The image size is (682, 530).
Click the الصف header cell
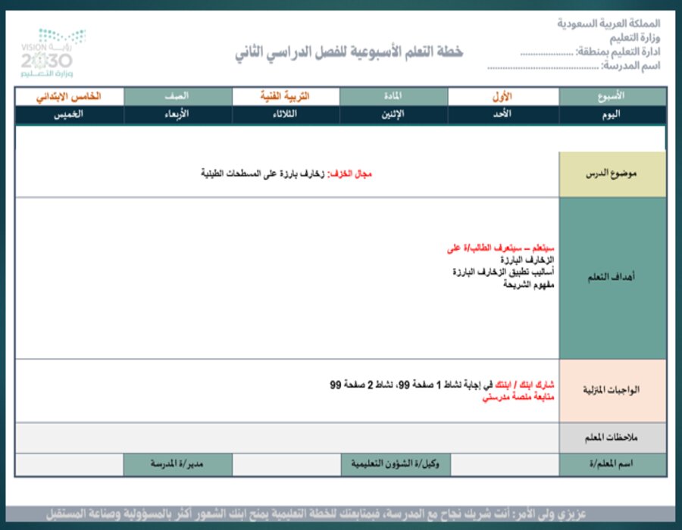point(180,95)
